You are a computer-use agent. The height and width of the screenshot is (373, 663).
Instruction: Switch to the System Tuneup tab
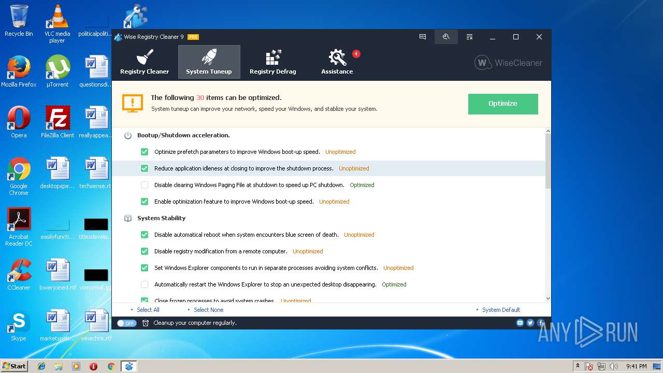tap(209, 62)
